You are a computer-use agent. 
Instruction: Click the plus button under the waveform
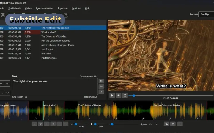[47, 124]
